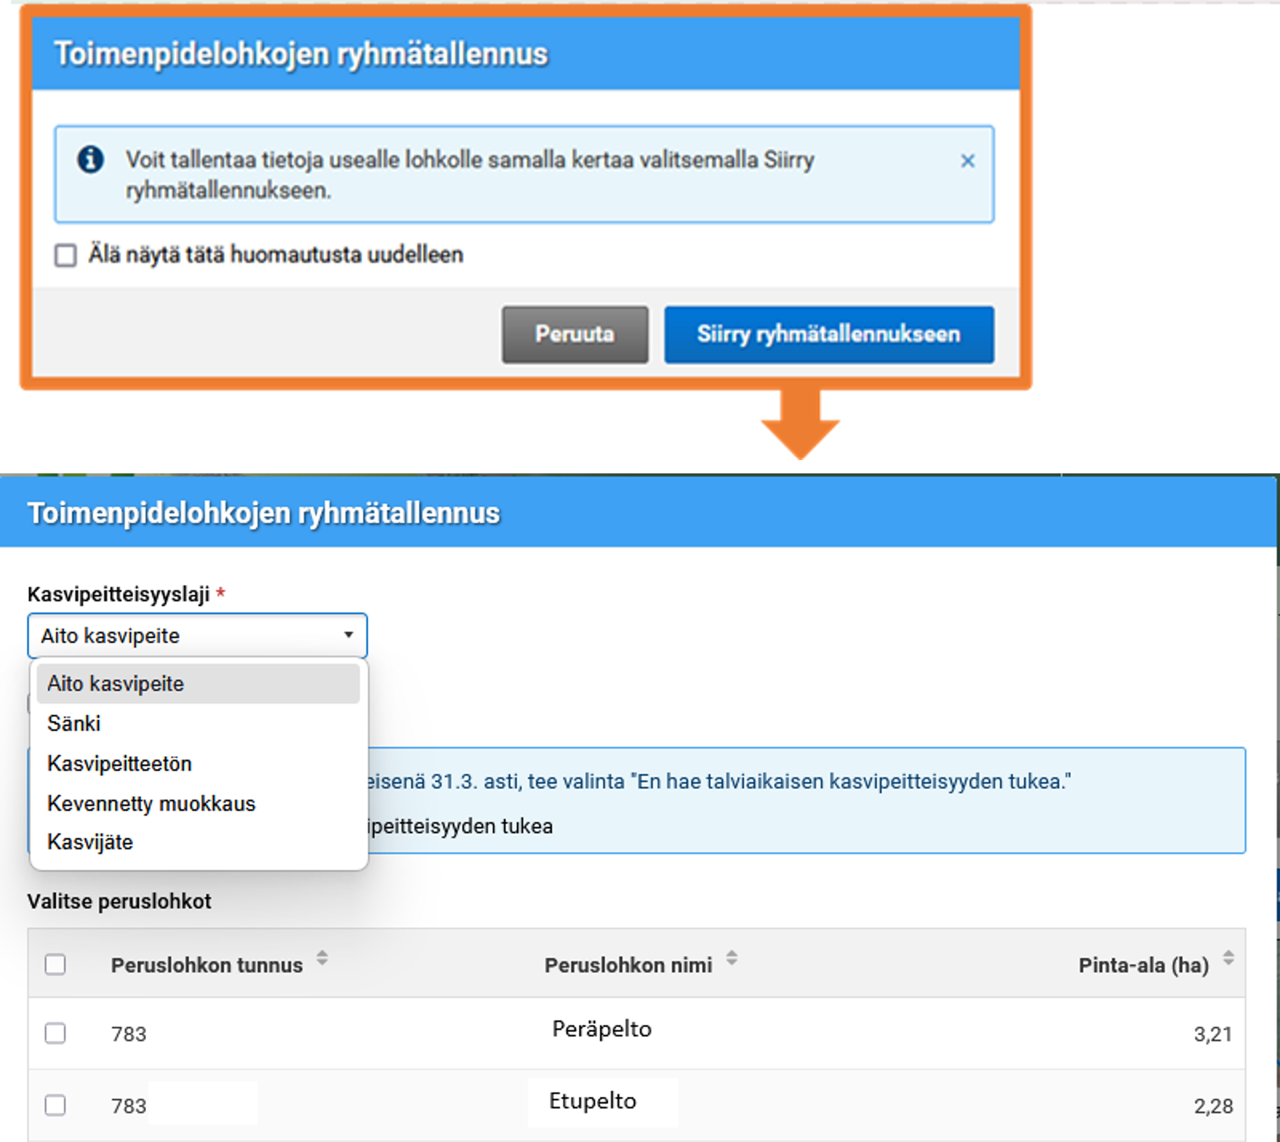Select 'Kasvijäte' option
1280x1142 pixels.
click(90, 842)
